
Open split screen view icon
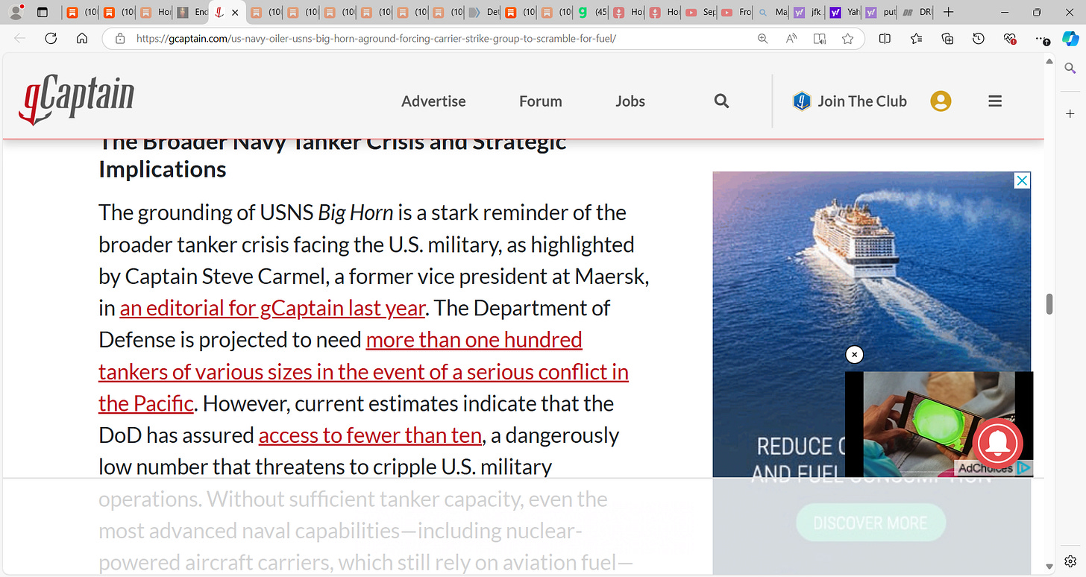[885, 39]
